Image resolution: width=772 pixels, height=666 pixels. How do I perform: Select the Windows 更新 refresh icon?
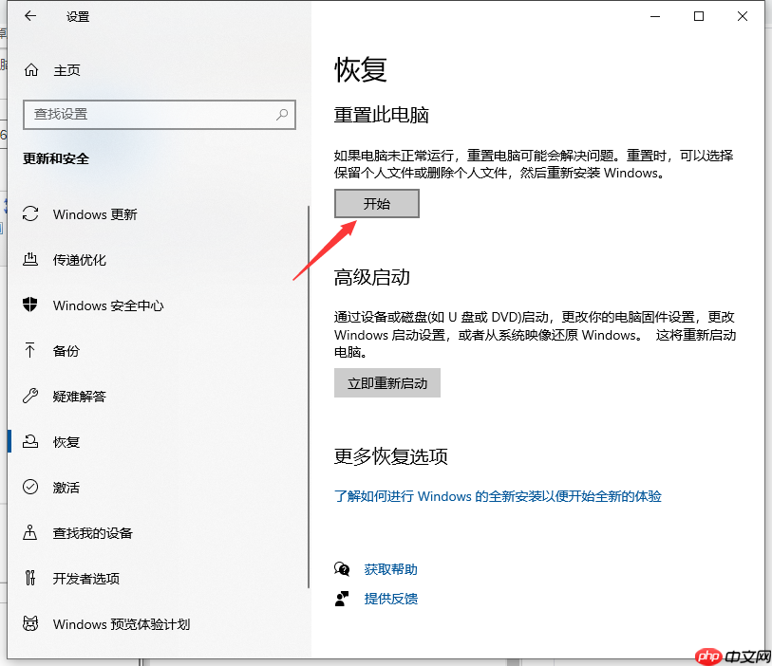tap(30, 214)
